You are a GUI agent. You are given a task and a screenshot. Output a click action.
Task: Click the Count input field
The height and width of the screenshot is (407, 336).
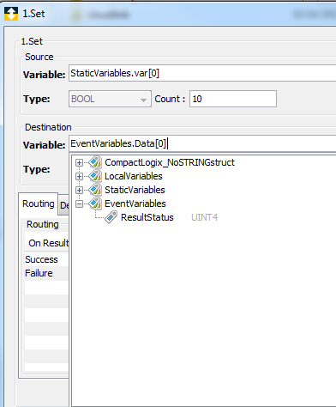(x=233, y=99)
